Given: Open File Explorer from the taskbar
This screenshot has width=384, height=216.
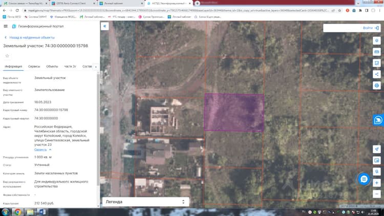Looking at the screenshot, I should [30, 212].
